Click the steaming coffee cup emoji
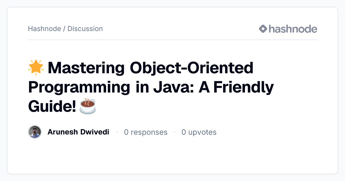 pyautogui.click(x=87, y=106)
